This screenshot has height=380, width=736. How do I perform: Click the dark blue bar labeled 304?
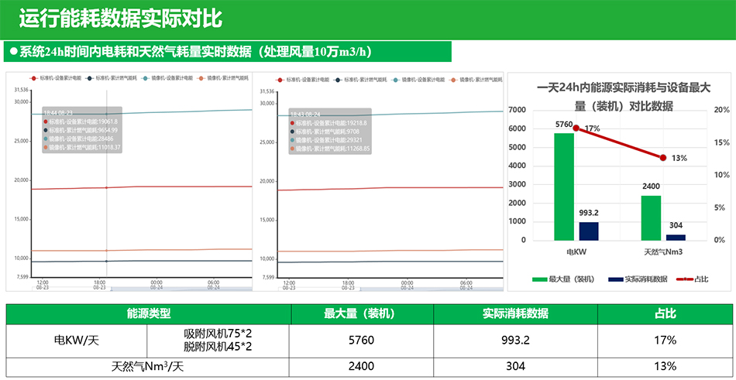coord(676,238)
